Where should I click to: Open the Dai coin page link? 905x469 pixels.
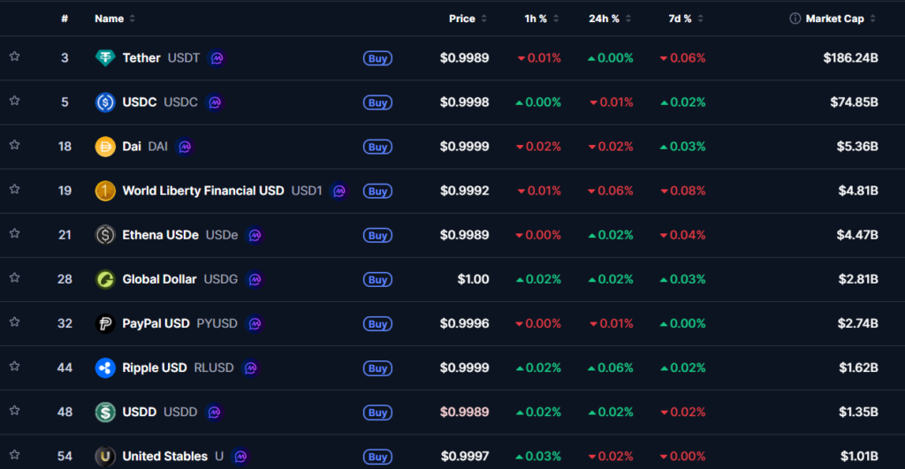click(132, 147)
